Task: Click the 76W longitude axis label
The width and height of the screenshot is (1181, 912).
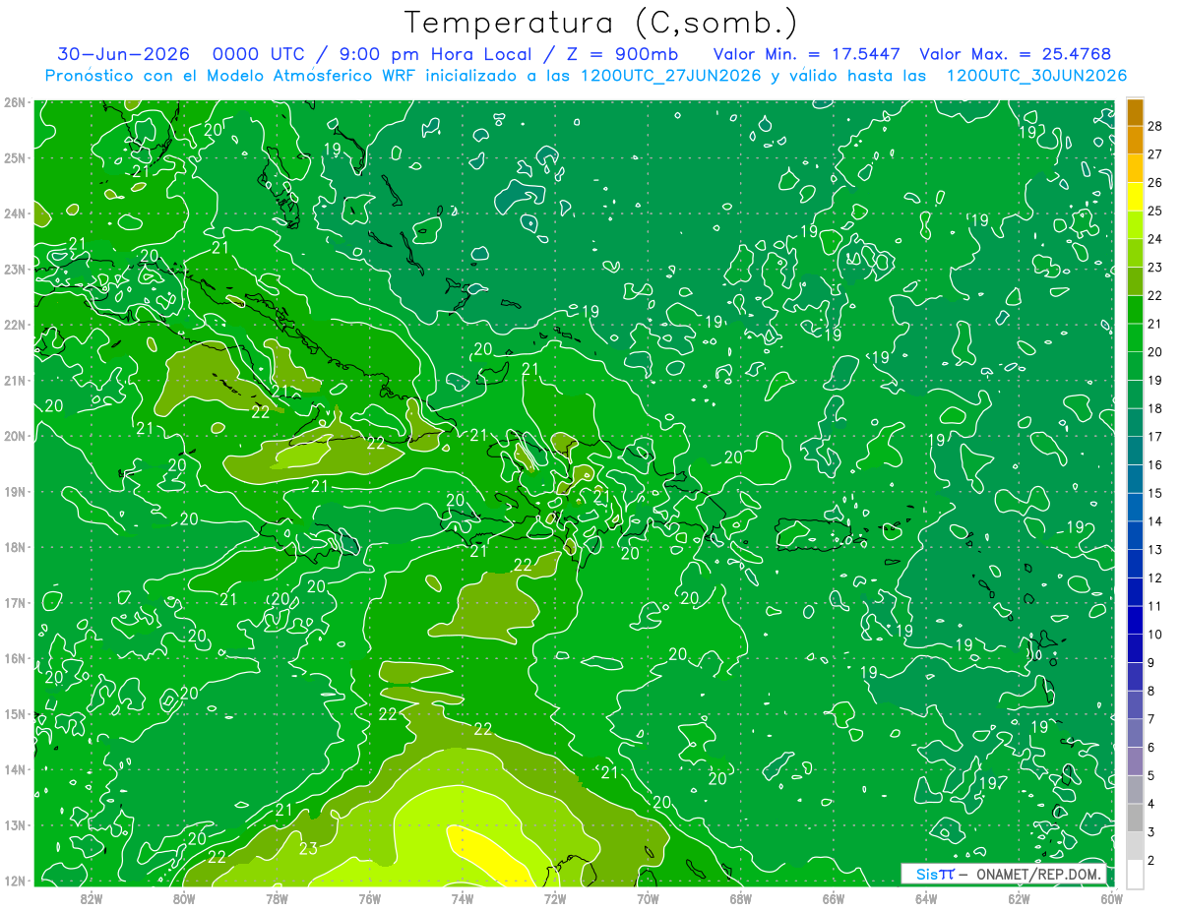Action: (369, 898)
